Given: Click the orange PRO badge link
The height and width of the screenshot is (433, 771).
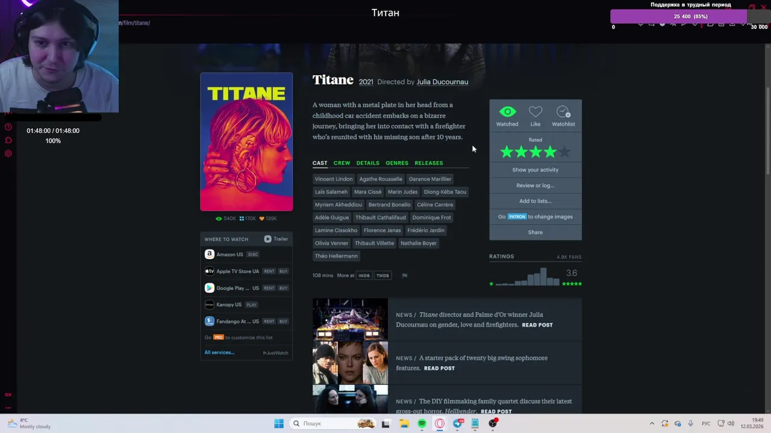Looking at the screenshot, I should tap(219, 337).
